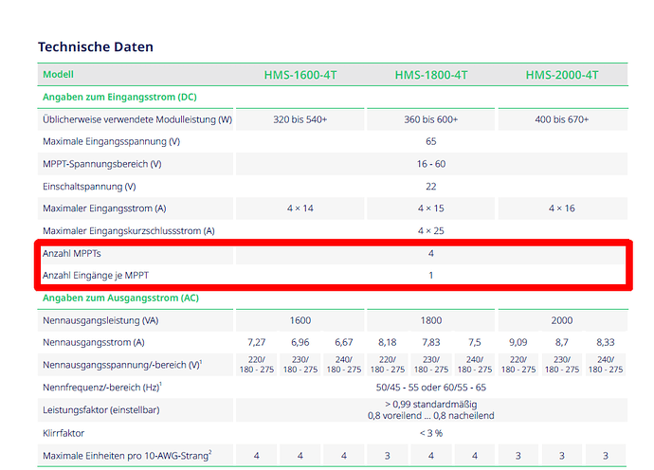Click the HMS-2000-4T column header

tap(562, 75)
